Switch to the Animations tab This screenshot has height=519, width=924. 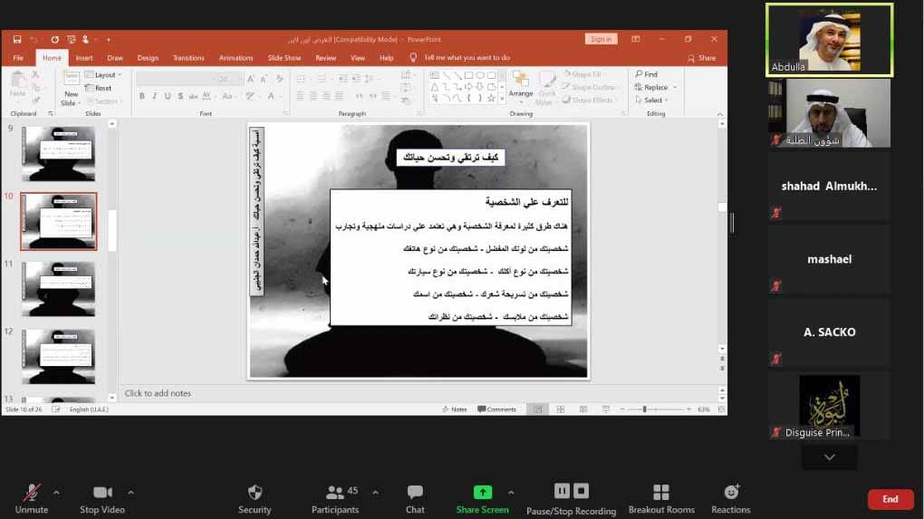click(x=236, y=58)
